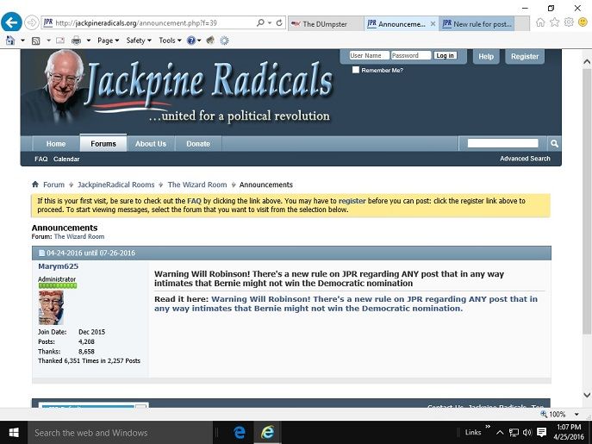Click the User Name input field
The image size is (592, 444).
tap(369, 55)
